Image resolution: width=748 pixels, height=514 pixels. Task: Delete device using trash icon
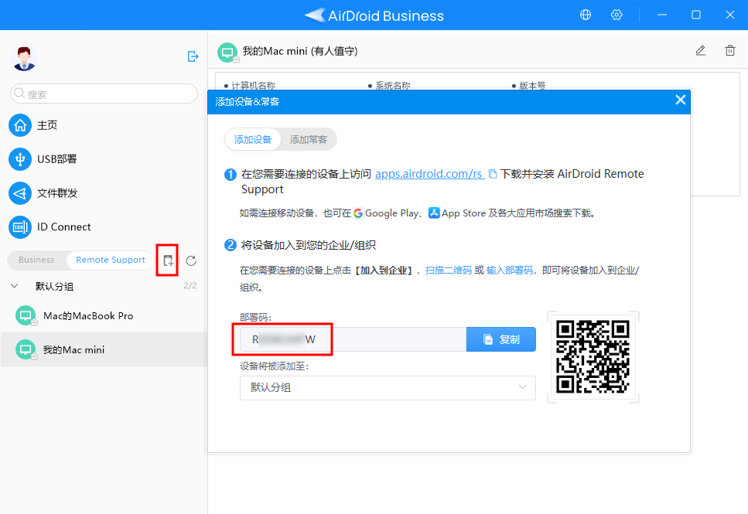coord(730,50)
